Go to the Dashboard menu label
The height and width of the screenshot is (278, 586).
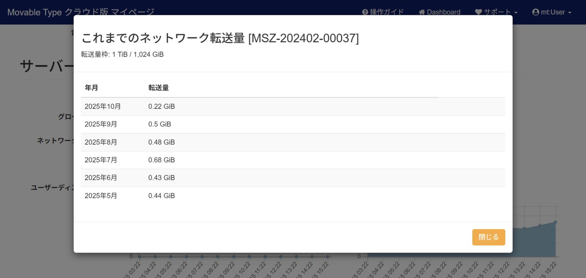[x=443, y=12]
